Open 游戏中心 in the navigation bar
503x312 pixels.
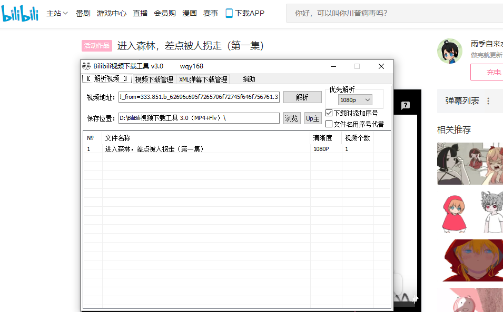tap(112, 13)
